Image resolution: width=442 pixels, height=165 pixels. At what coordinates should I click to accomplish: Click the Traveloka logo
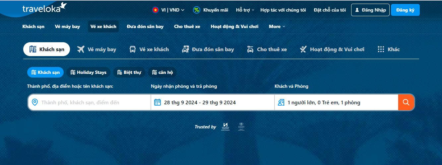point(44,8)
